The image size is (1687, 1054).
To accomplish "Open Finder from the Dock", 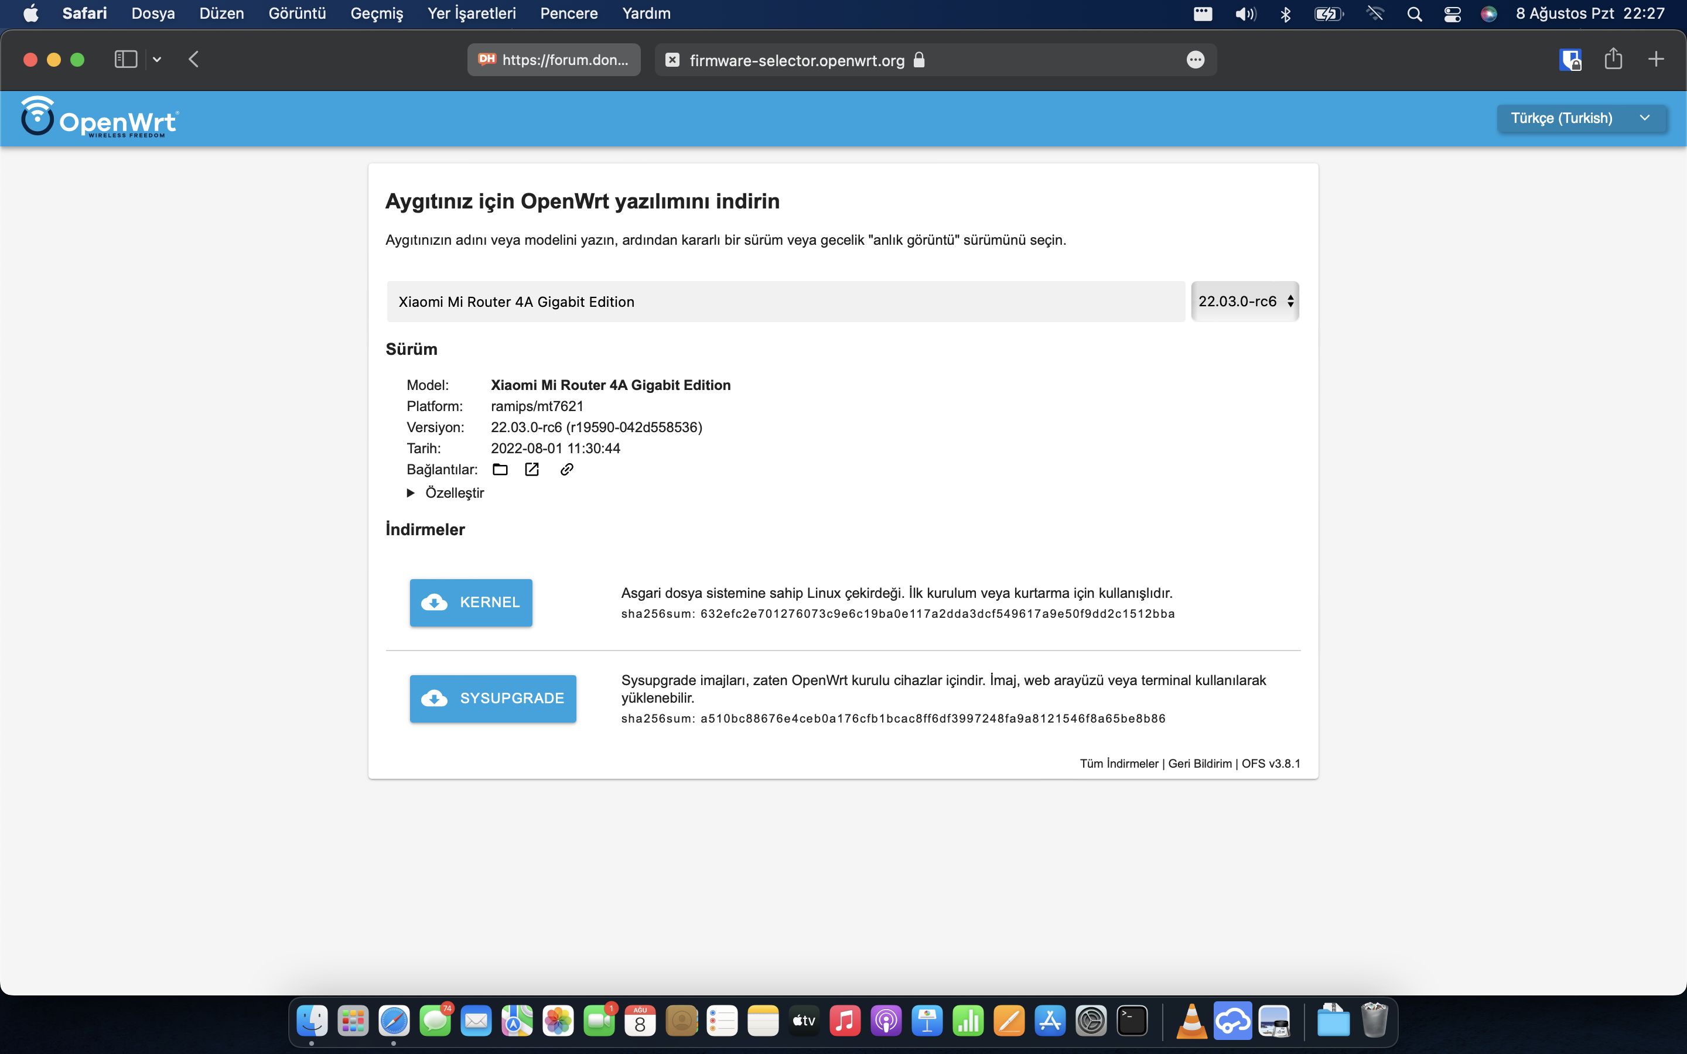I will coord(312,1021).
